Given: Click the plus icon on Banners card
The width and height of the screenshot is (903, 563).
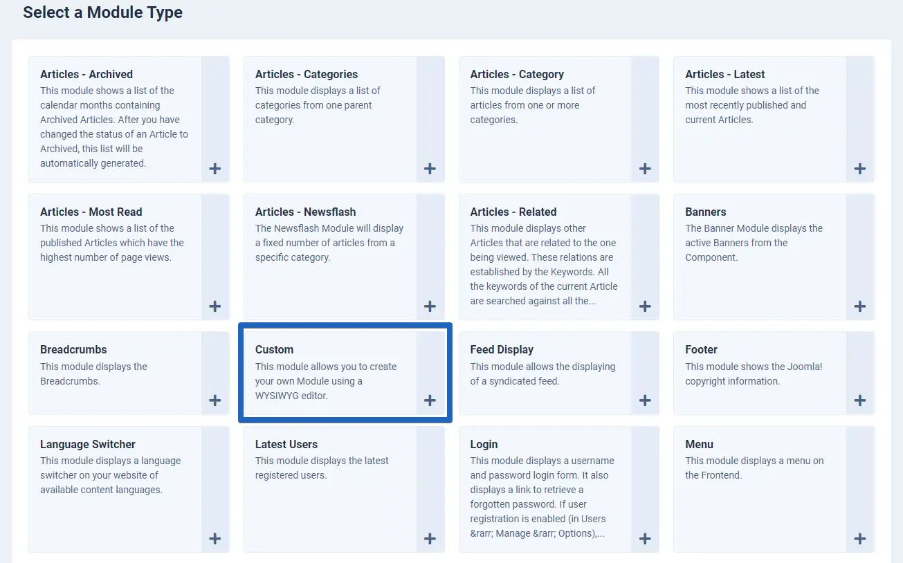Looking at the screenshot, I should pyautogui.click(x=860, y=306).
